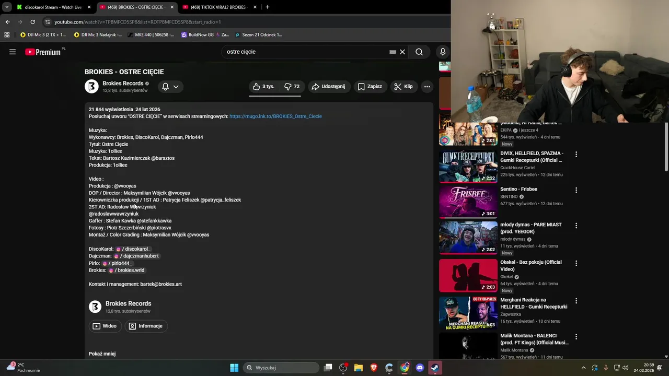The image size is (669, 376).
Task: Open options menu for Okekel video
Action: pyautogui.click(x=576, y=263)
